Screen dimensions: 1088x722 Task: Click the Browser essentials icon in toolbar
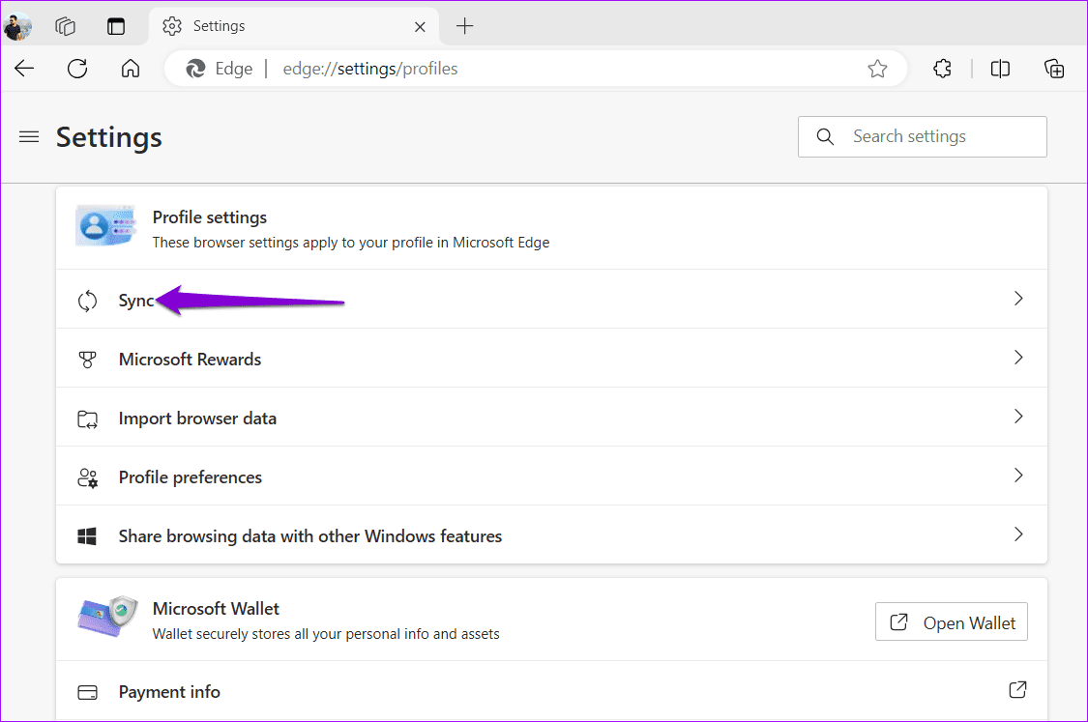[1054, 68]
